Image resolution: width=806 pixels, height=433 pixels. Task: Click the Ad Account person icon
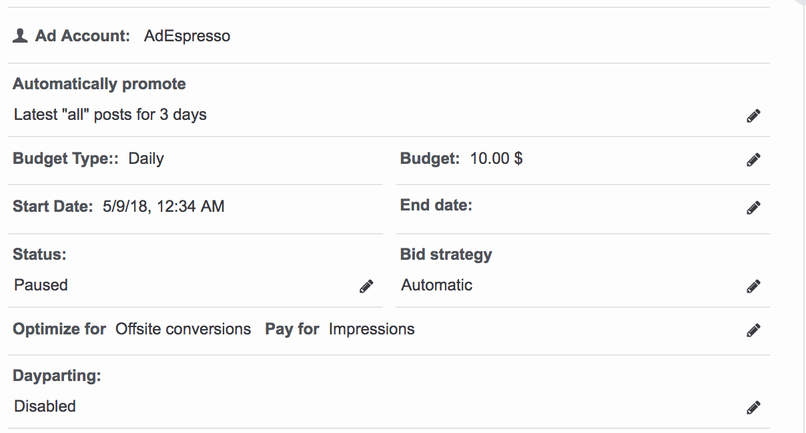(x=20, y=36)
